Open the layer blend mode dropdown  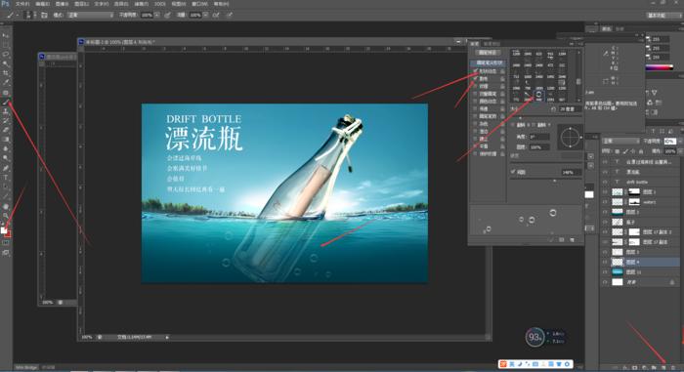coord(621,141)
